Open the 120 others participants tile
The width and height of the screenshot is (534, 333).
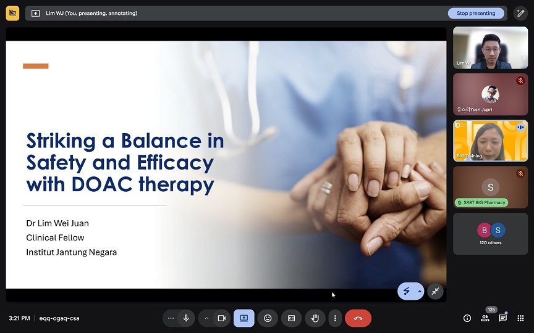(490, 234)
